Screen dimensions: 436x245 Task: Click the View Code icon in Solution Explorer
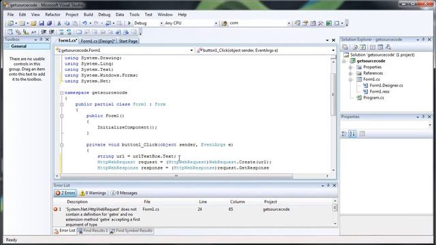pos(373,47)
